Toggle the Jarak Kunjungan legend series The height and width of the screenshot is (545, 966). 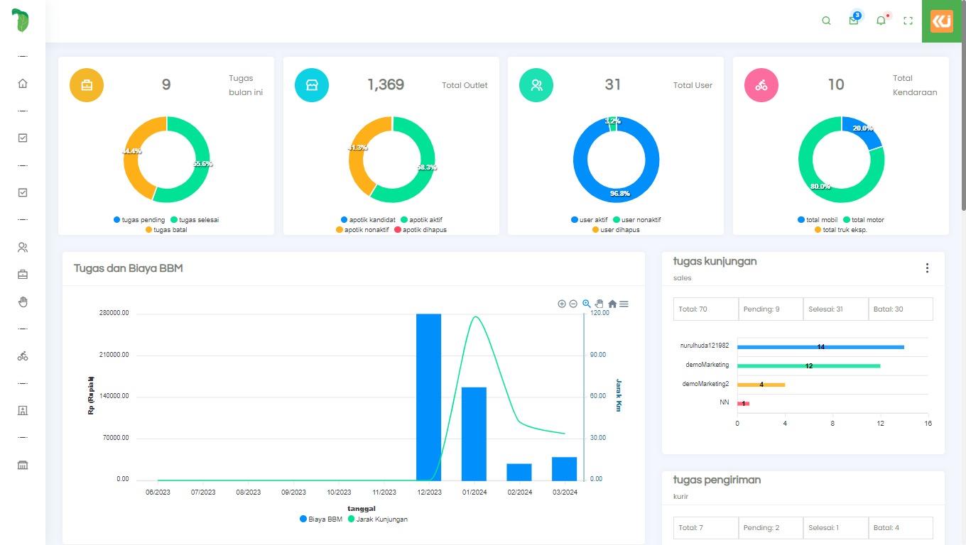click(376, 519)
